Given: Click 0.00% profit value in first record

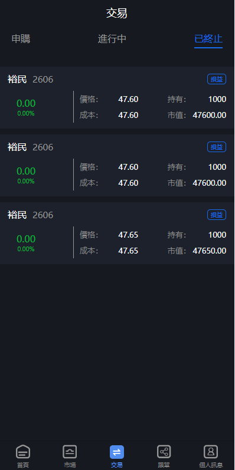Looking at the screenshot, I should click(x=26, y=114).
